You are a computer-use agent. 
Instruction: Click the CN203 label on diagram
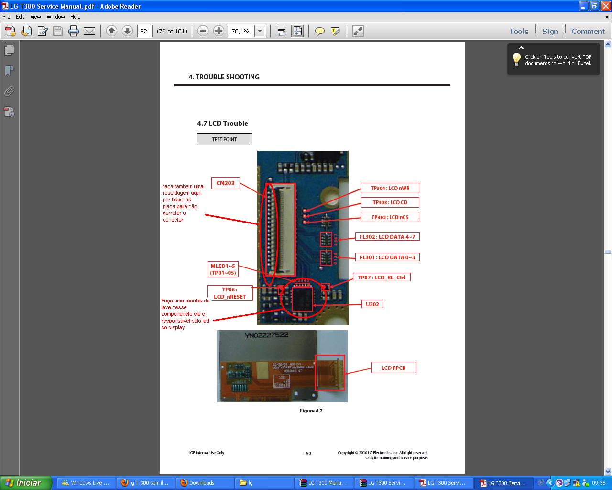pyautogui.click(x=225, y=183)
